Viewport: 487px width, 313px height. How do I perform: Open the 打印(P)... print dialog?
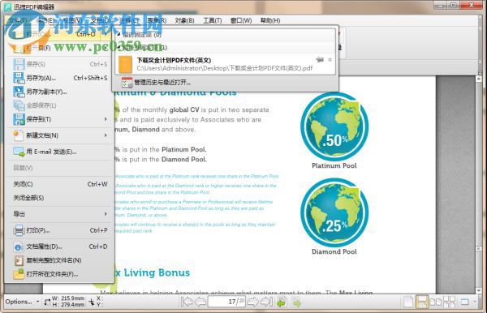pyautogui.click(x=60, y=230)
